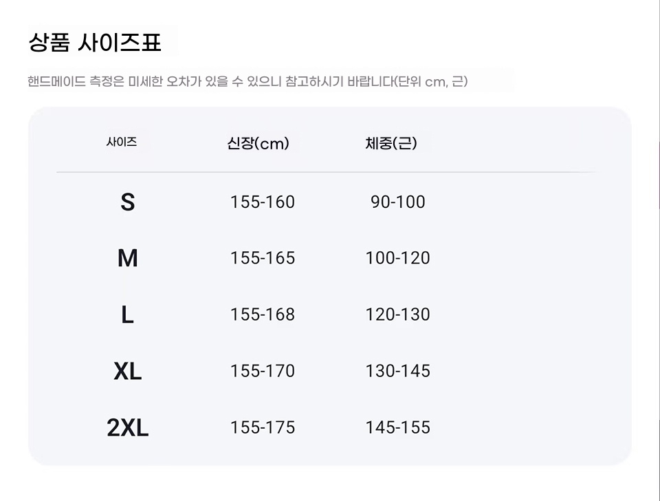Pick the 145-155 weight cell
660x501 pixels.
coord(397,428)
